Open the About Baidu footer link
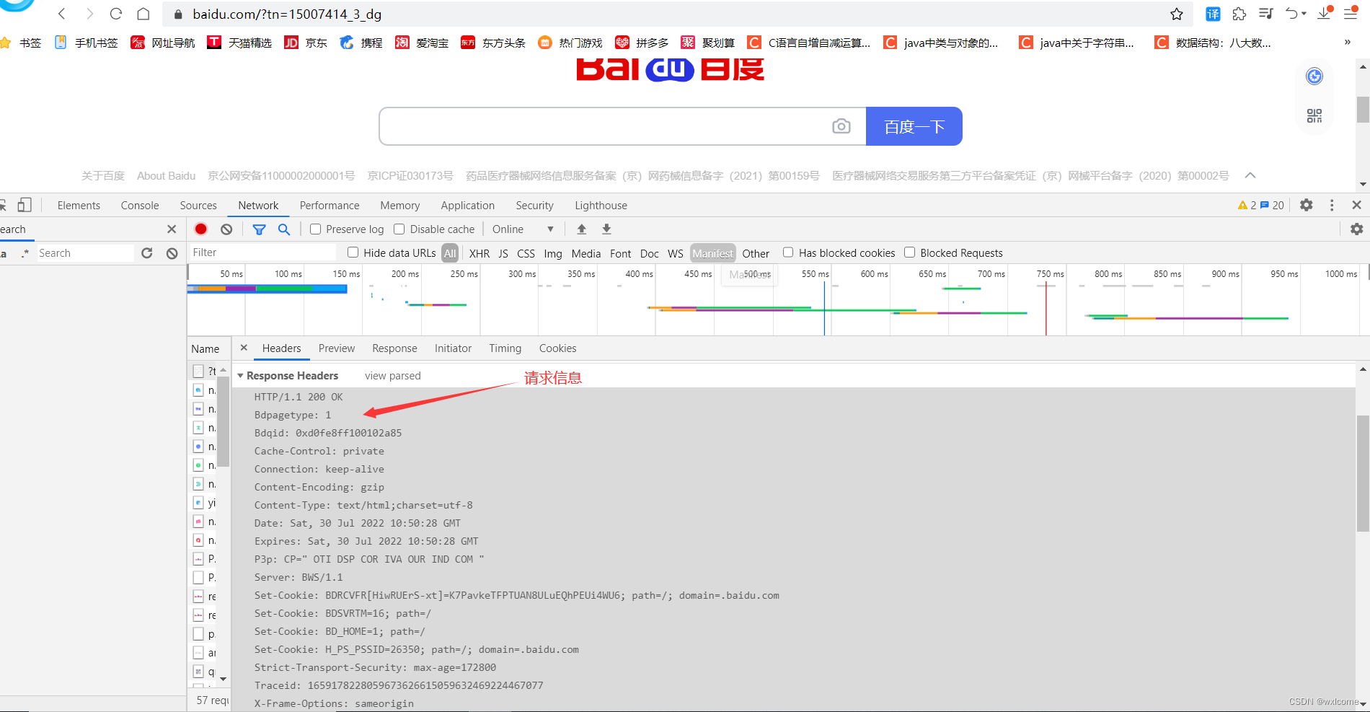Screen dimensions: 1370x712 pyautogui.click(x=166, y=175)
